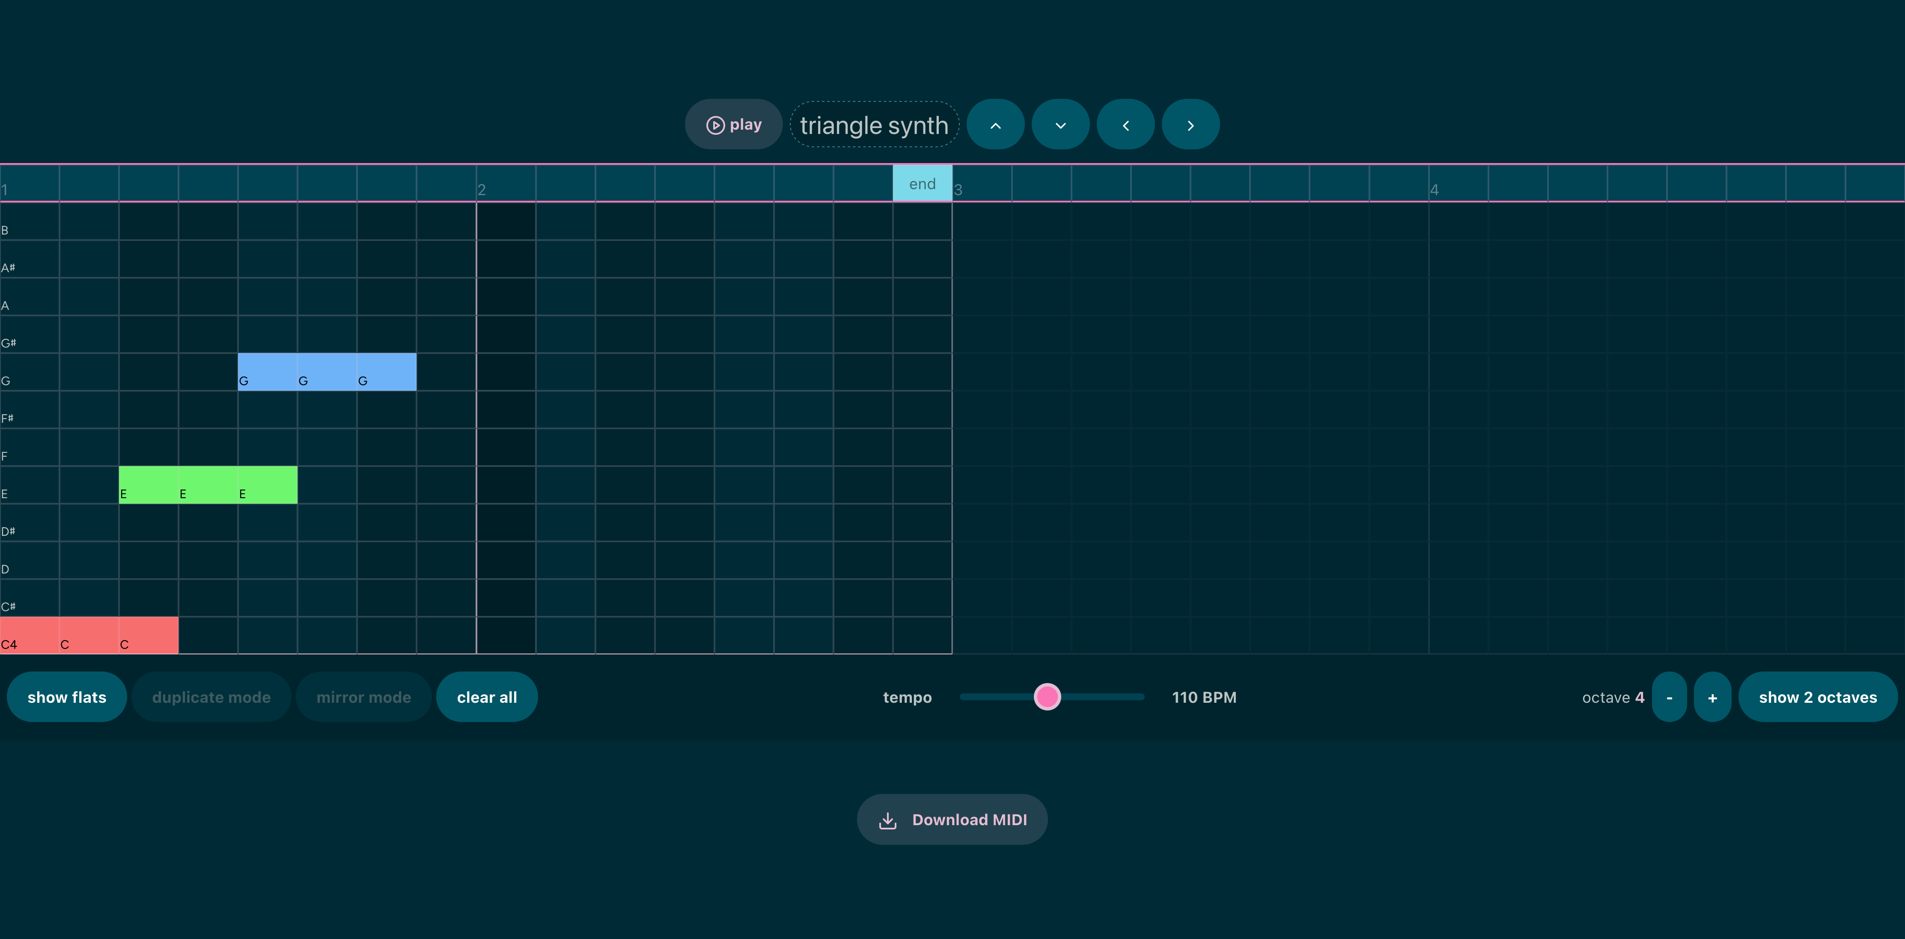
Task: Shift notes down with the down chevron
Action: [1060, 125]
